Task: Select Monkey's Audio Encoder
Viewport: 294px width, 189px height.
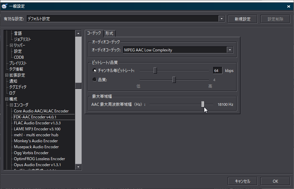Action: click(36, 141)
